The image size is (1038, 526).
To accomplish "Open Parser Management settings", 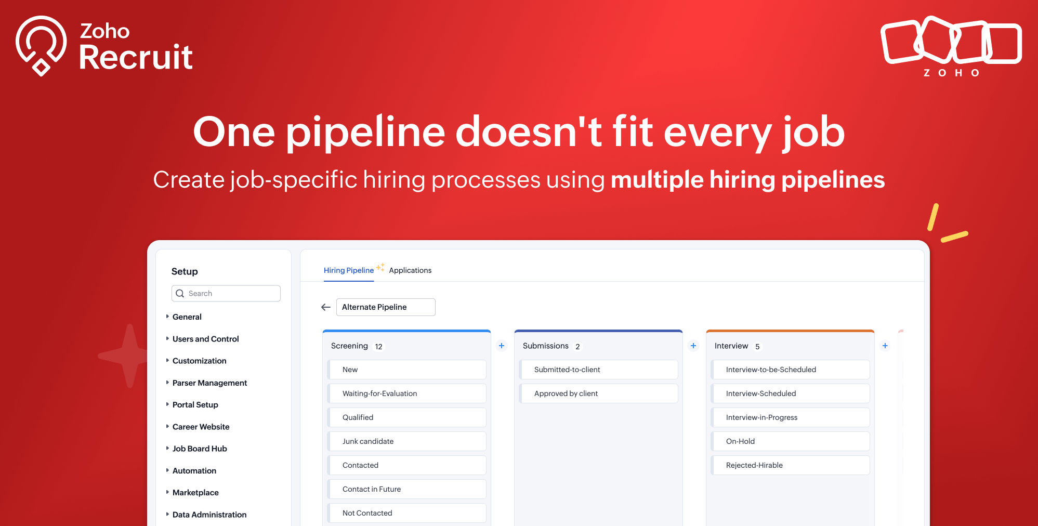I will tap(209, 383).
